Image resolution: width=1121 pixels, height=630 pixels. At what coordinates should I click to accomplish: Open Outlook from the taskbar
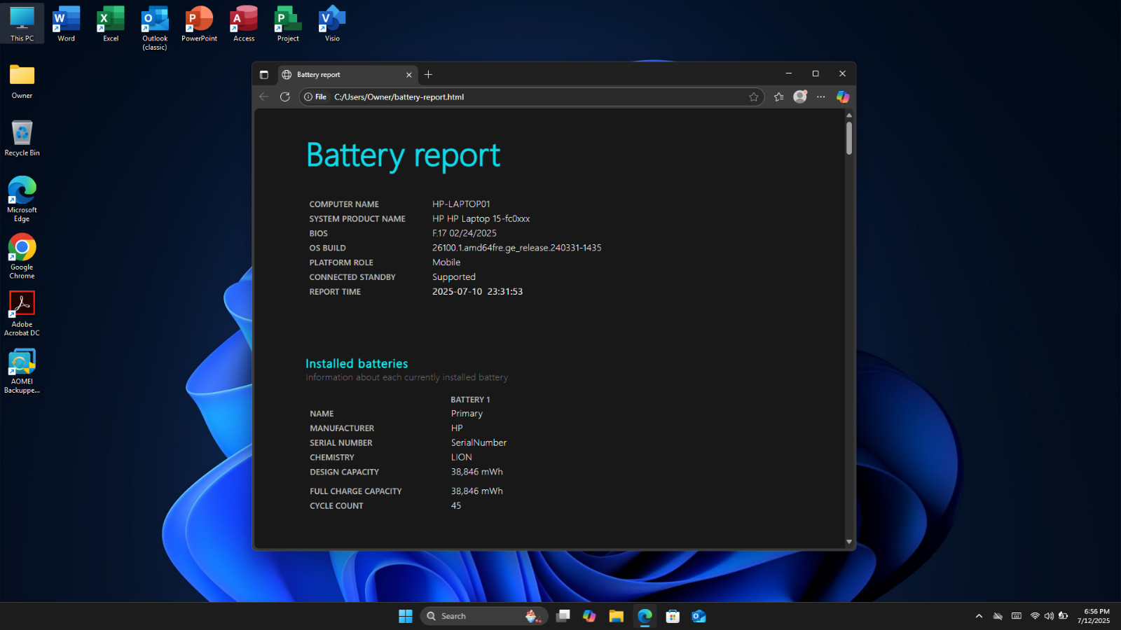(699, 616)
